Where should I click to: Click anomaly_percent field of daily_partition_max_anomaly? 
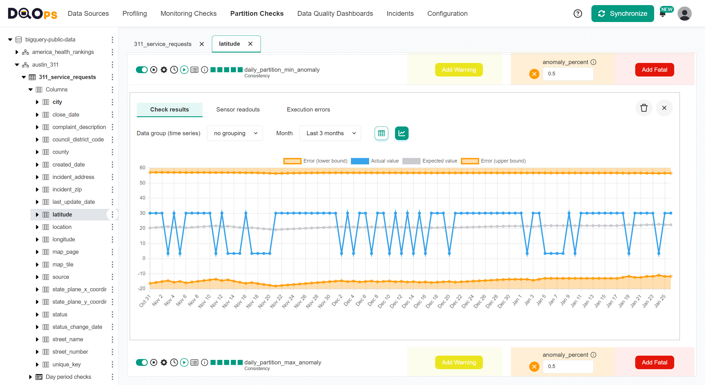click(x=568, y=366)
